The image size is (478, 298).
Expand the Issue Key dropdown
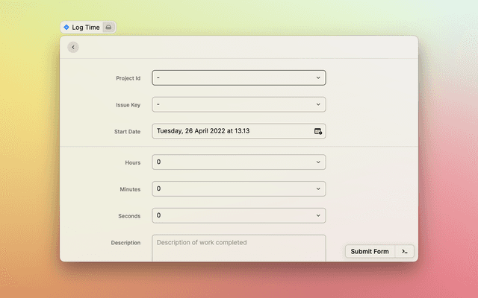pyautogui.click(x=318, y=104)
